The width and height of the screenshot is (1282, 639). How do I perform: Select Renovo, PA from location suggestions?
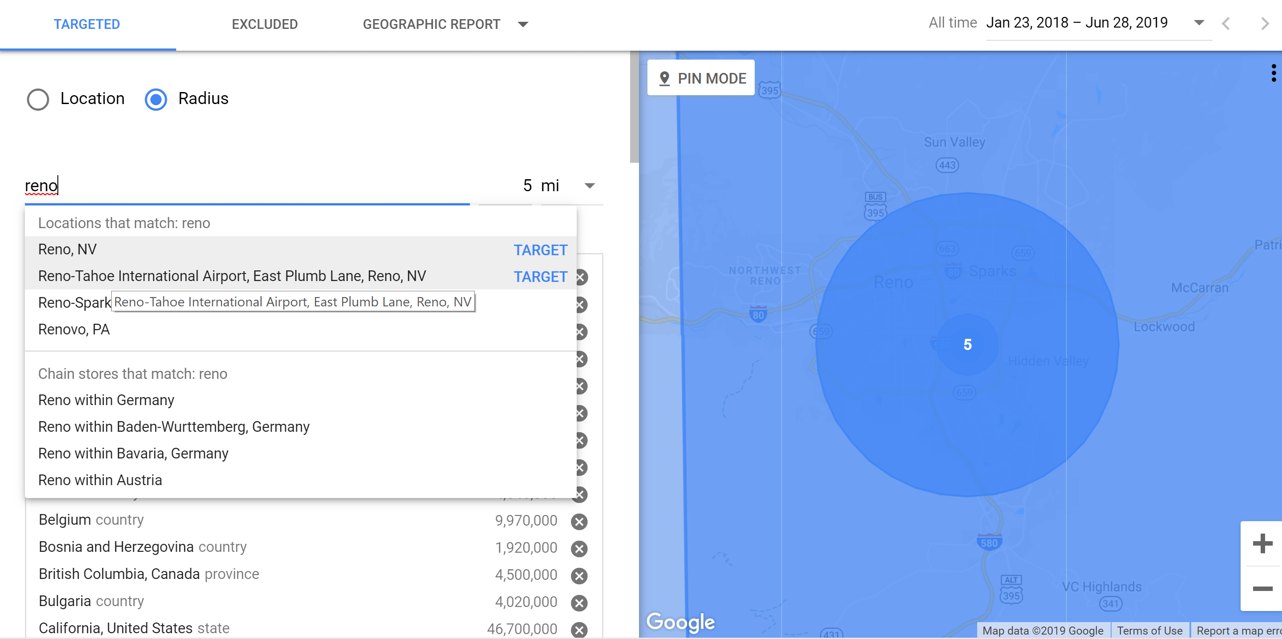click(75, 330)
